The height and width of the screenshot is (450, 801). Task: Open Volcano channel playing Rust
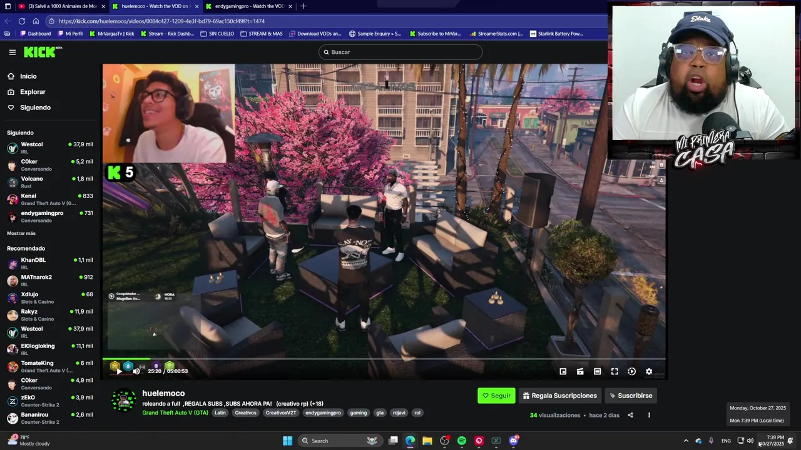(50, 182)
